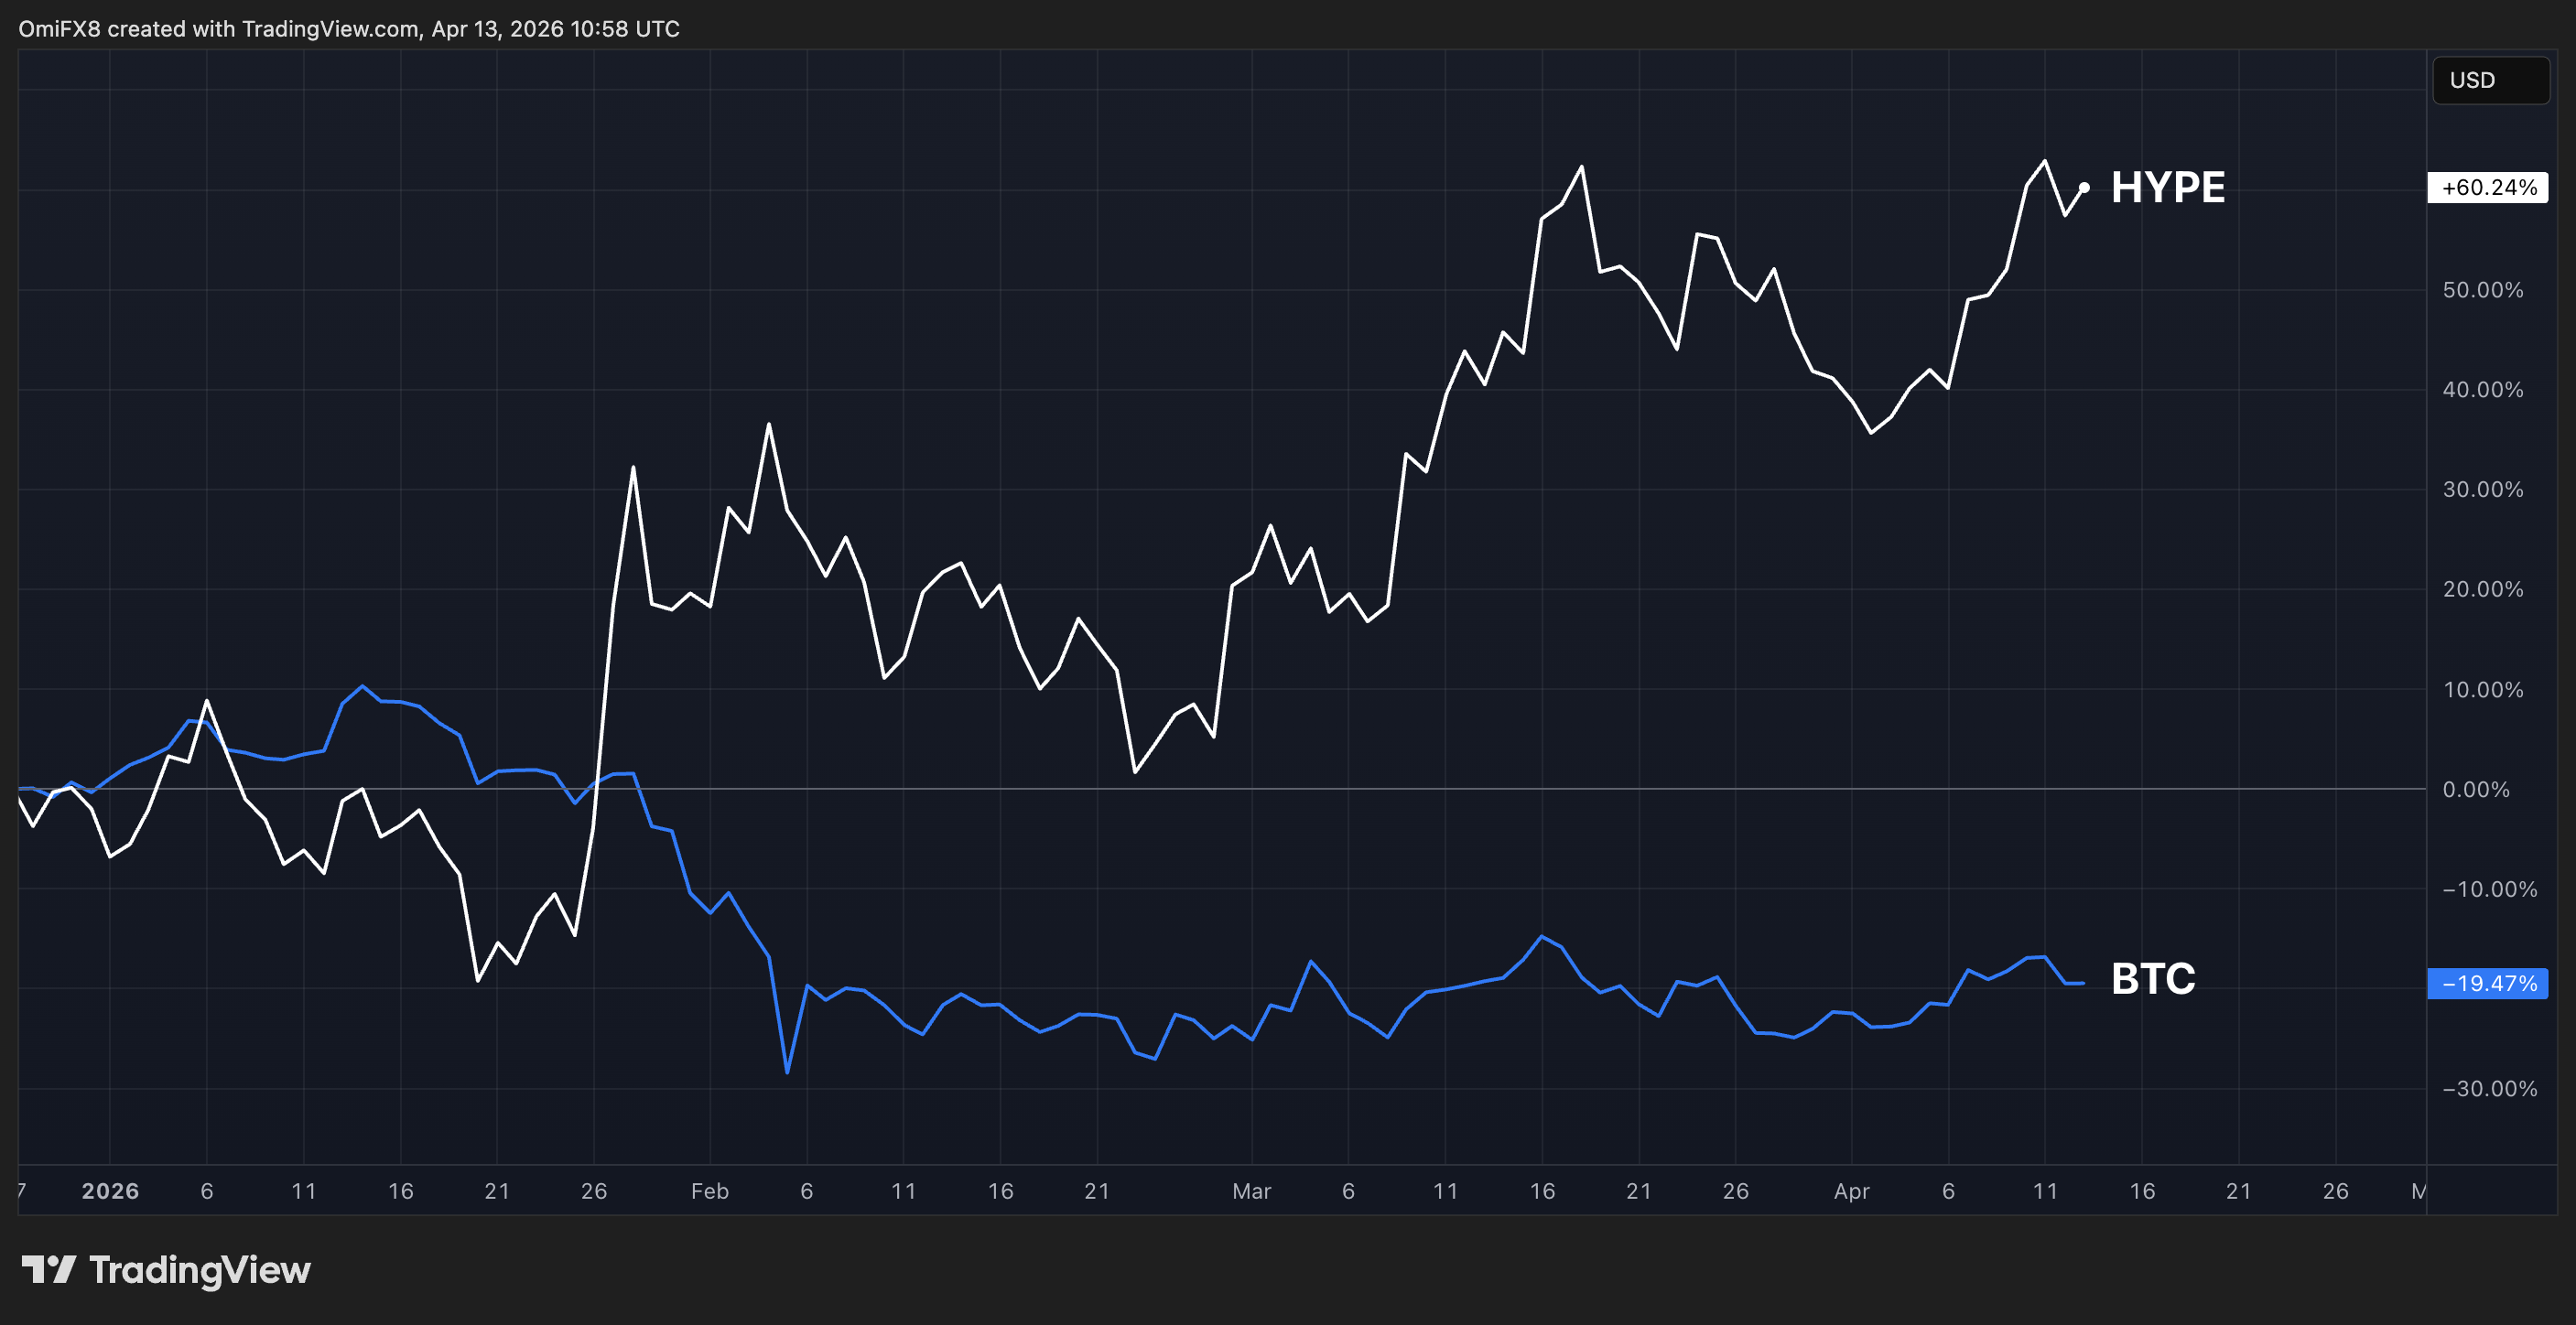Click the blue BTC line low near Feb 6
This screenshot has width=2576, height=1325.
pos(787,1072)
